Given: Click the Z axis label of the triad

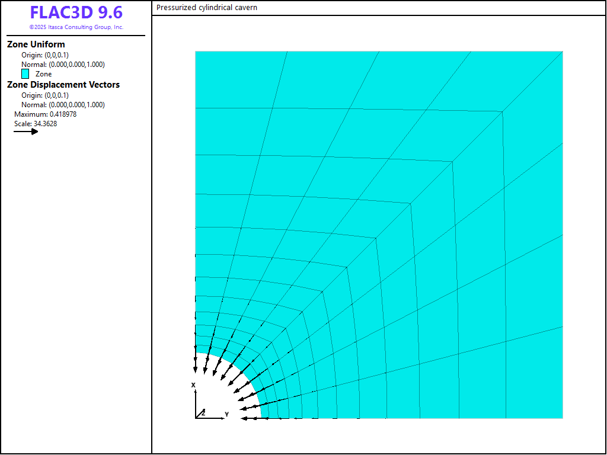Looking at the screenshot, I should pyautogui.click(x=203, y=412).
